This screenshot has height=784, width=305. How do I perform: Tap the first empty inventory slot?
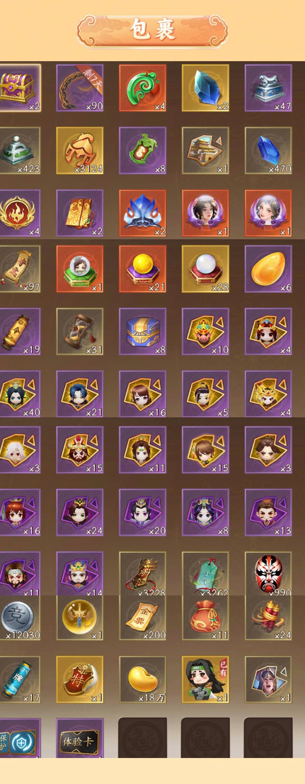pos(143,738)
